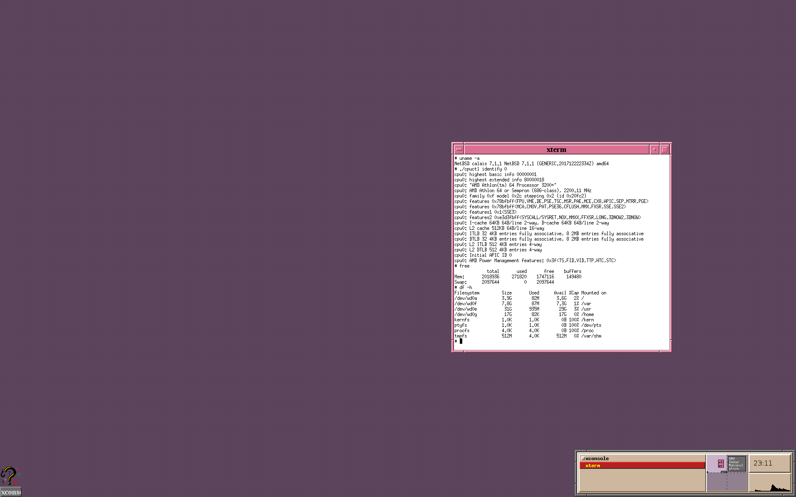Screen dimensions: 796x497
Task: Click the xconsole icon label
Action: [10, 492]
